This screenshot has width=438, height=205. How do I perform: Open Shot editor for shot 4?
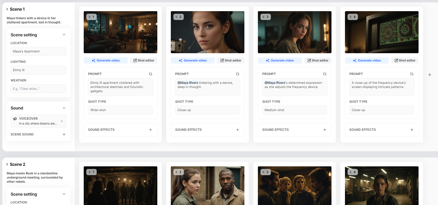[405, 60]
